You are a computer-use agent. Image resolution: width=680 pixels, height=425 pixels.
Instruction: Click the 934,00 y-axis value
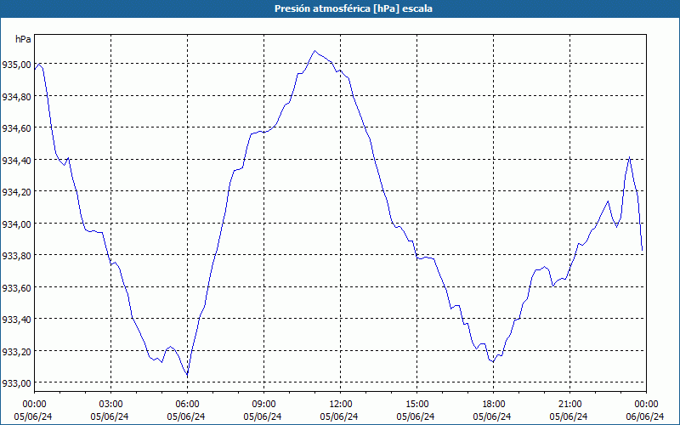point(16,224)
